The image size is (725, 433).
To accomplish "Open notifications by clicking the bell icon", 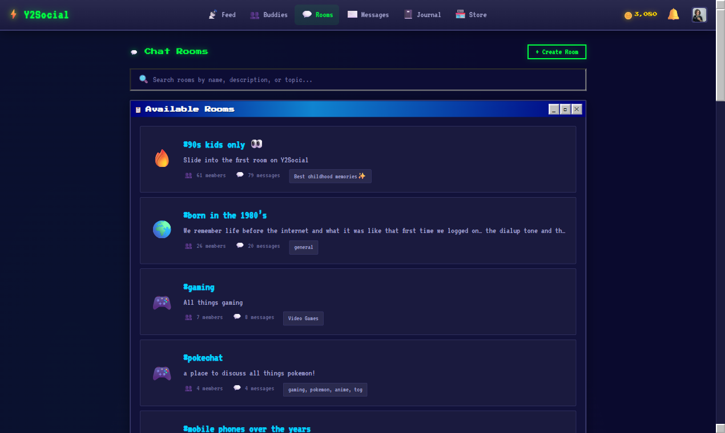I will 673,14.
